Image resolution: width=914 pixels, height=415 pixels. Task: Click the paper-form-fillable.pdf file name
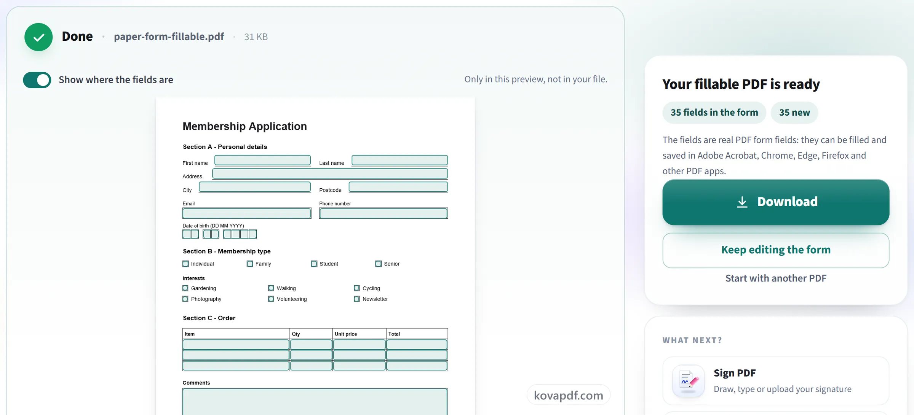point(169,37)
